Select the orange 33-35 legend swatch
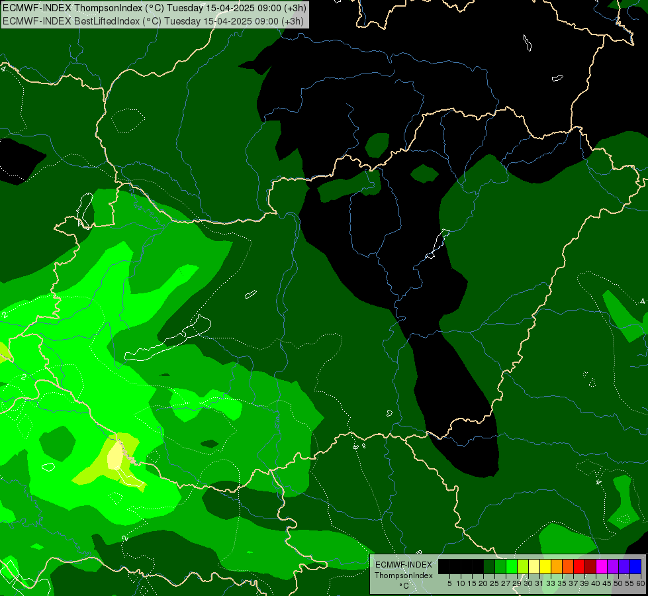This screenshot has width=648, height=596. click(557, 566)
